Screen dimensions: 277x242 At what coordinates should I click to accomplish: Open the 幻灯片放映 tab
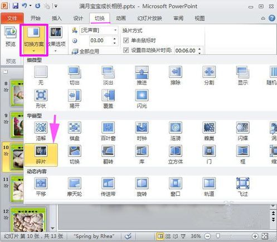pos(149,18)
